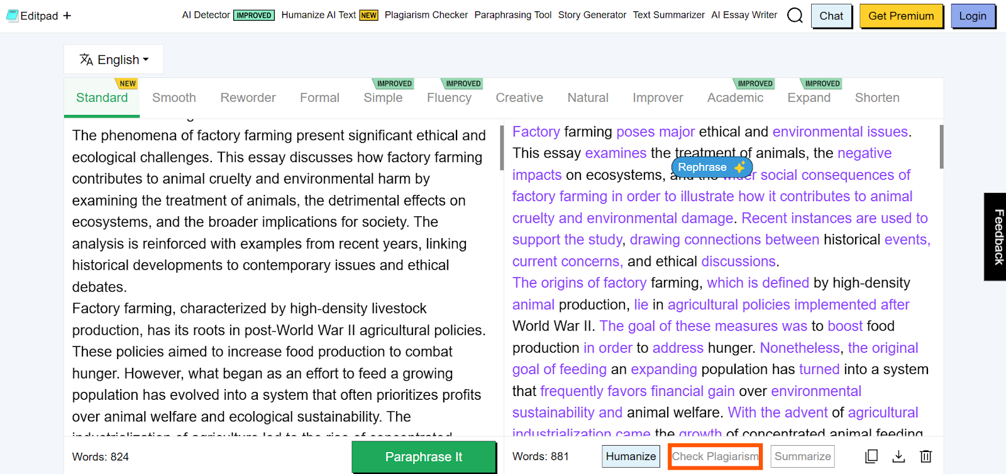Click the highlighted phrase 'environmental issues'

coord(840,132)
